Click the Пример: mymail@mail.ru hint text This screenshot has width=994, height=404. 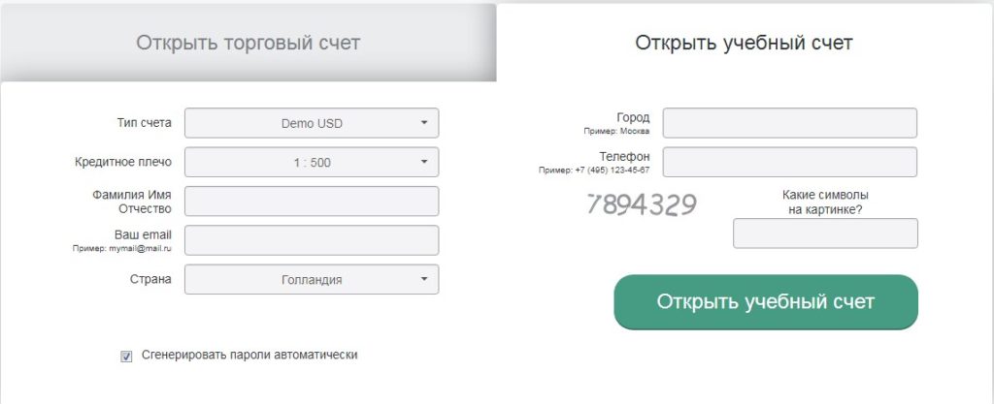[121, 248]
